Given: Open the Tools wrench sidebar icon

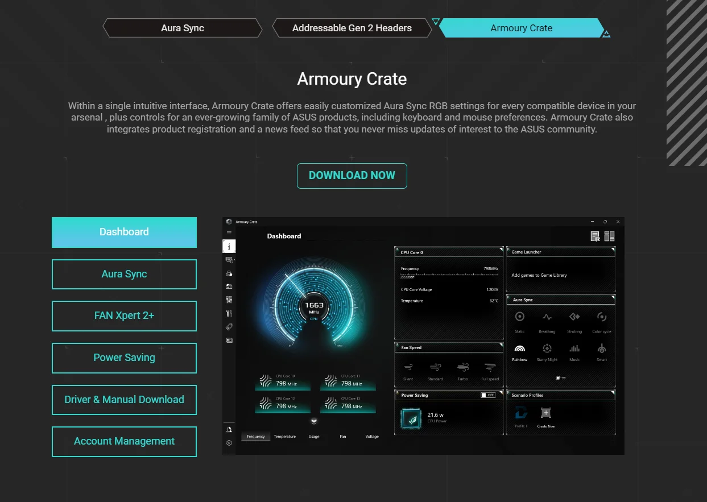Looking at the screenshot, I should point(229,313).
